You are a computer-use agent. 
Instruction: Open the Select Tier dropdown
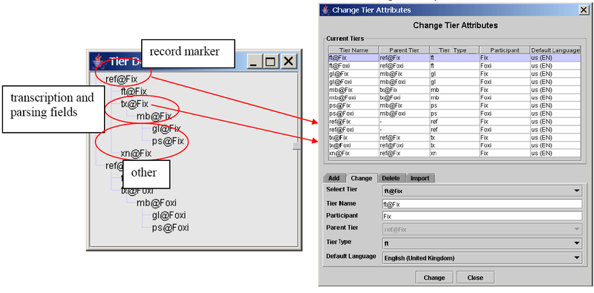482,191
